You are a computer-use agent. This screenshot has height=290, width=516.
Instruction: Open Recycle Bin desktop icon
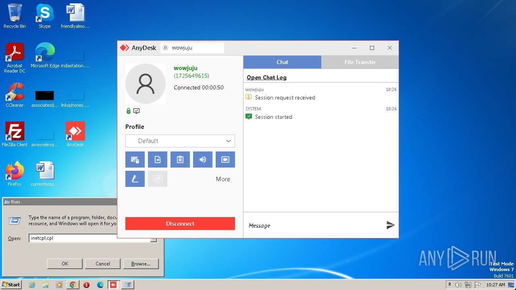click(x=15, y=16)
